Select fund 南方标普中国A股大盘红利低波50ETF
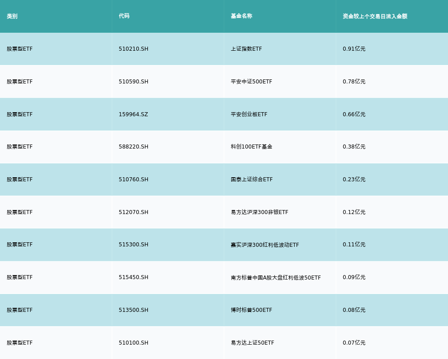This screenshot has width=448, height=359. [x=276, y=278]
